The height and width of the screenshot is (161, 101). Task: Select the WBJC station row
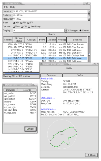(x=21, y=69)
